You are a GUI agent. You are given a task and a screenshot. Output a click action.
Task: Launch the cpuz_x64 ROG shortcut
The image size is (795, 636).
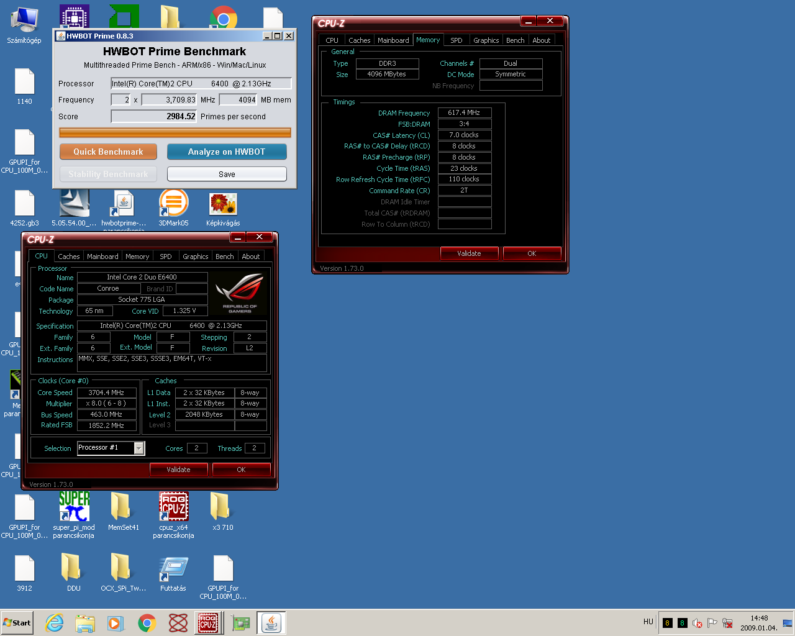tap(173, 515)
